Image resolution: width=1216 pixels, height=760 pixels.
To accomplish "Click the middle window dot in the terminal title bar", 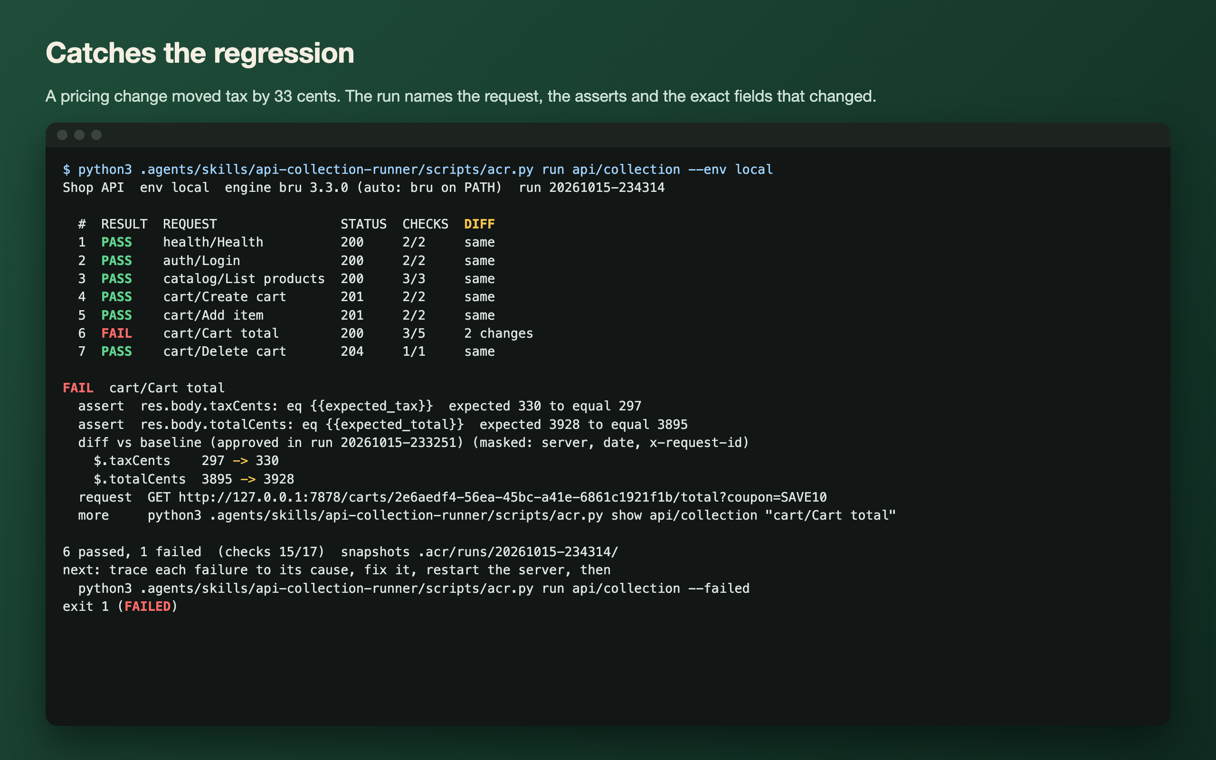I will tap(79, 135).
